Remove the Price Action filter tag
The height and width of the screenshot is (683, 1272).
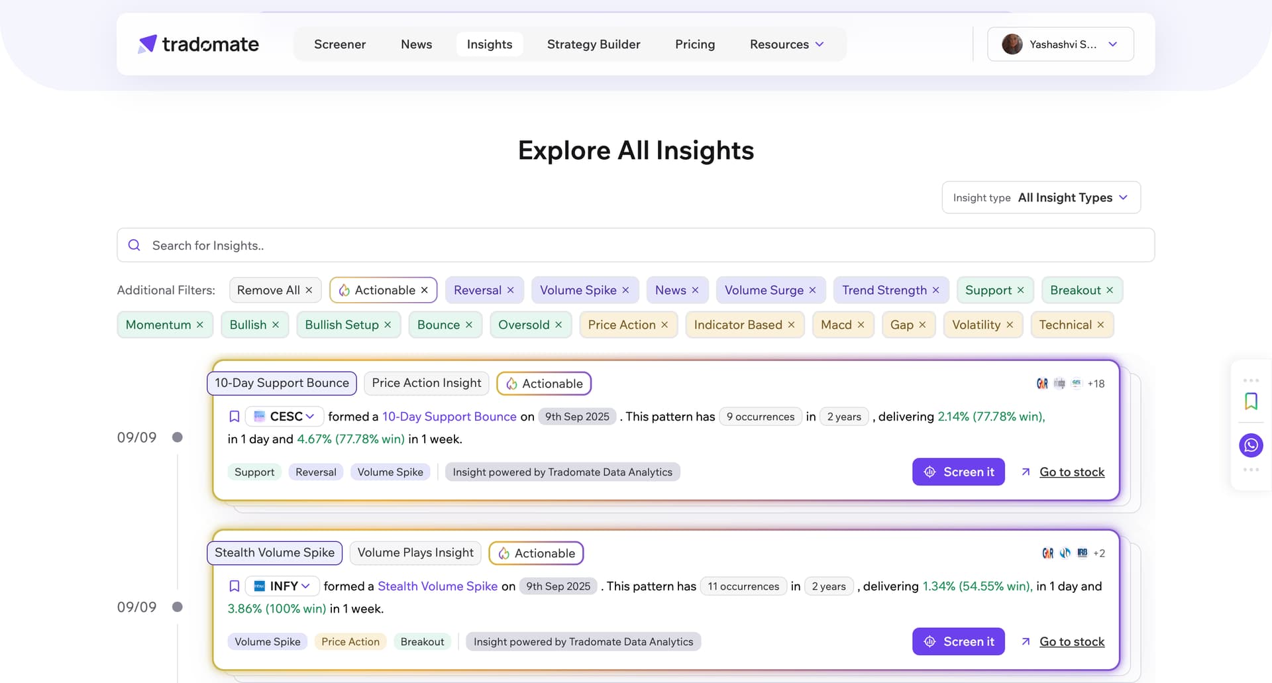pos(664,325)
